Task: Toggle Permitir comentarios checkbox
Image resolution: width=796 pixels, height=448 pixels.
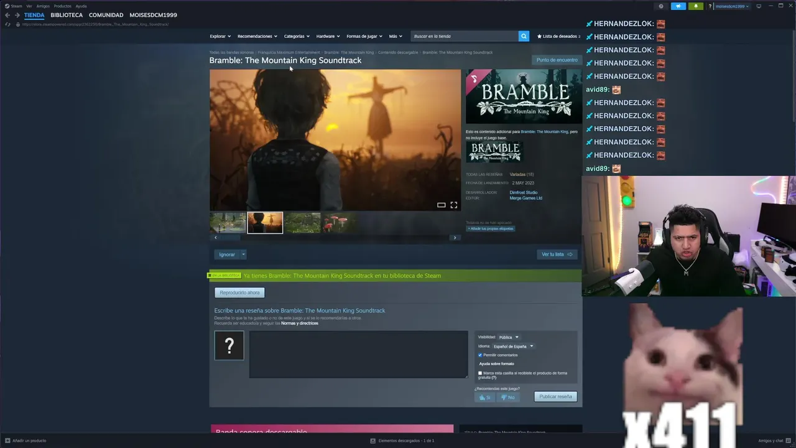Action: coord(480,355)
